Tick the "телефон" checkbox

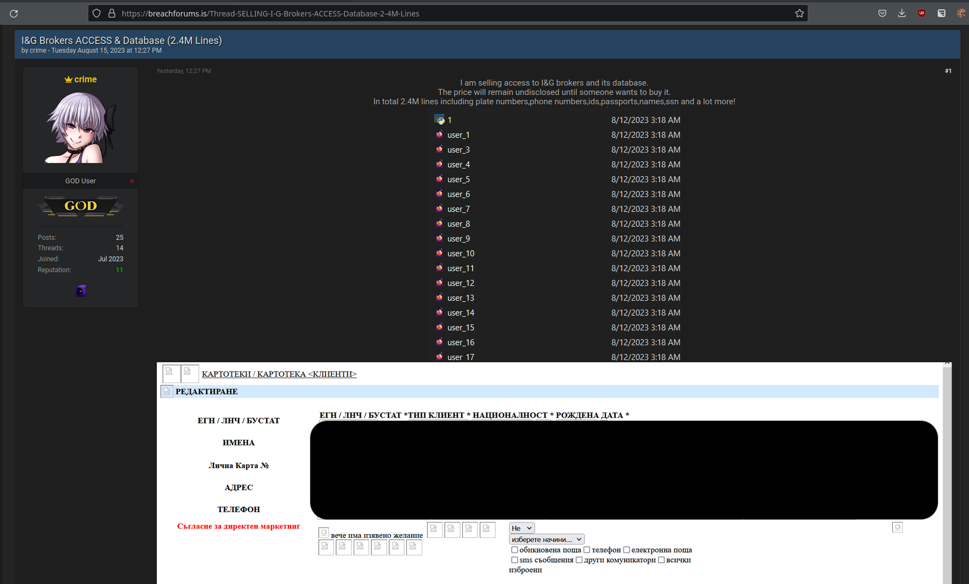[x=587, y=549]
